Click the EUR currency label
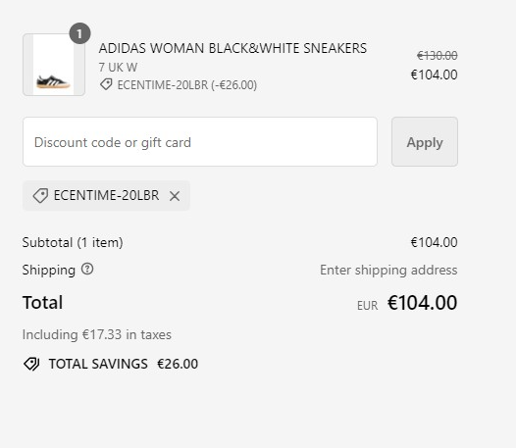The height and width of the screenshot is (448, 516). click(x=367, y=306)
